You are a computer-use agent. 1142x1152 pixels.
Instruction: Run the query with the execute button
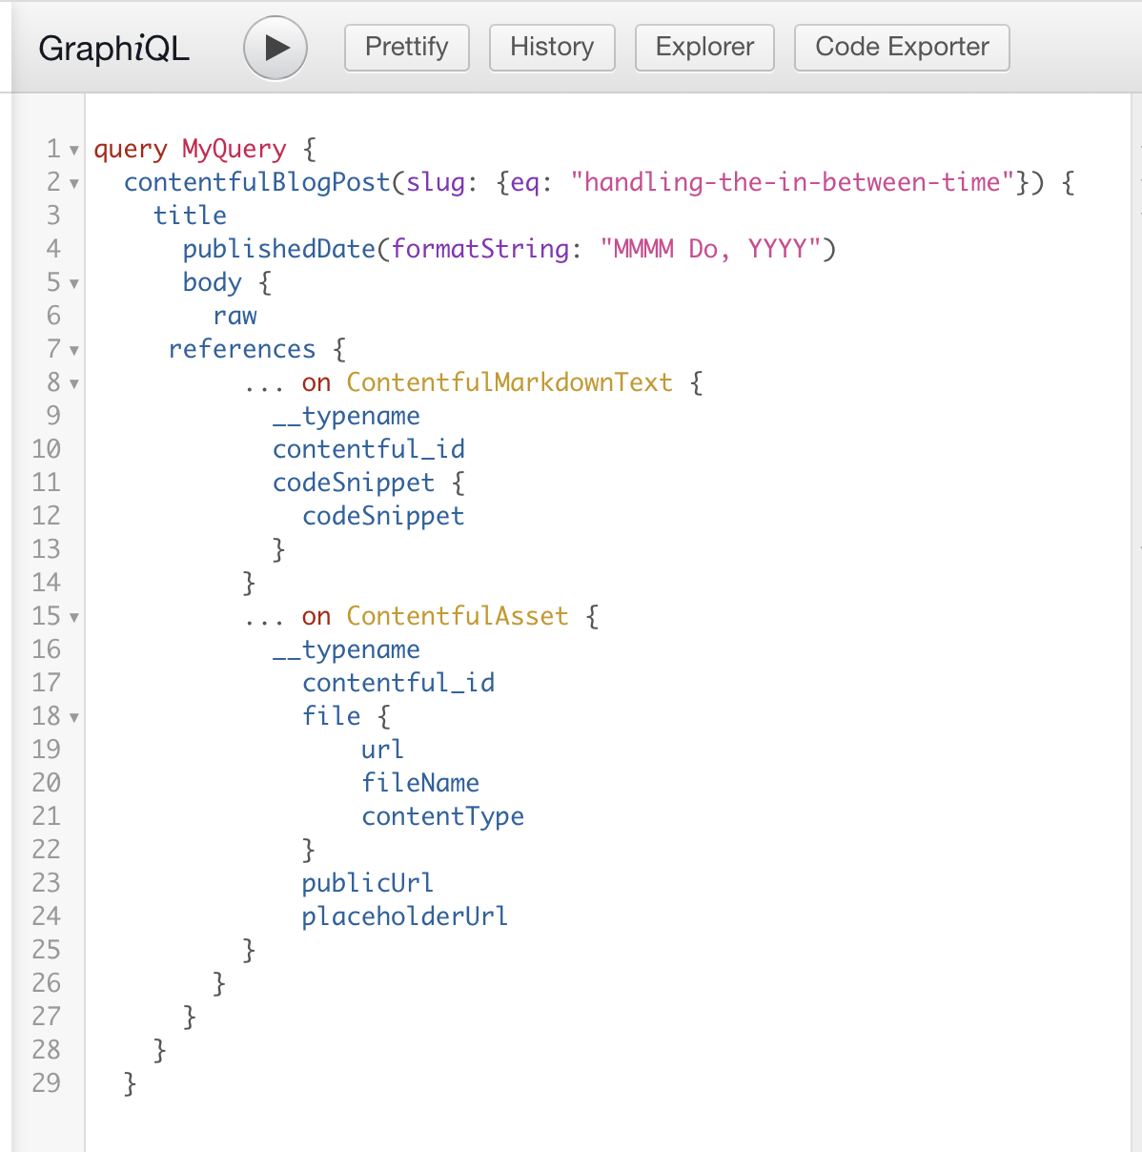(275, 47)
